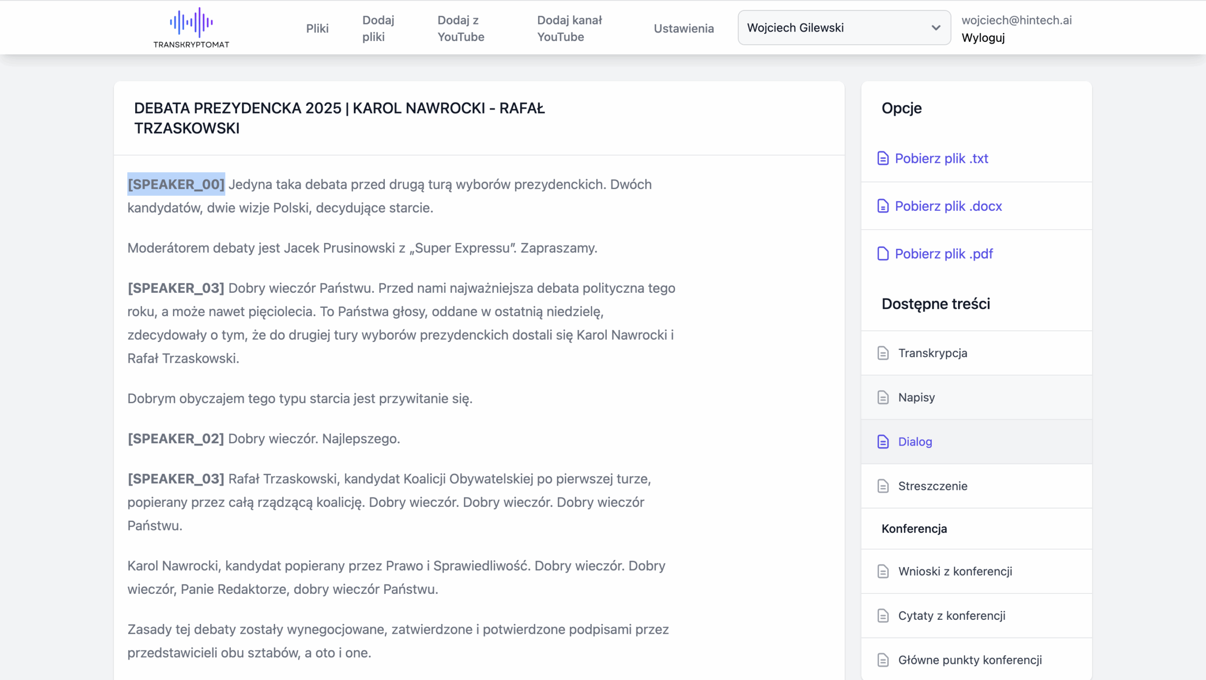Click the .pdf download file icon
The width and height of the screenshot is (1206, 680).
(883, 254)
